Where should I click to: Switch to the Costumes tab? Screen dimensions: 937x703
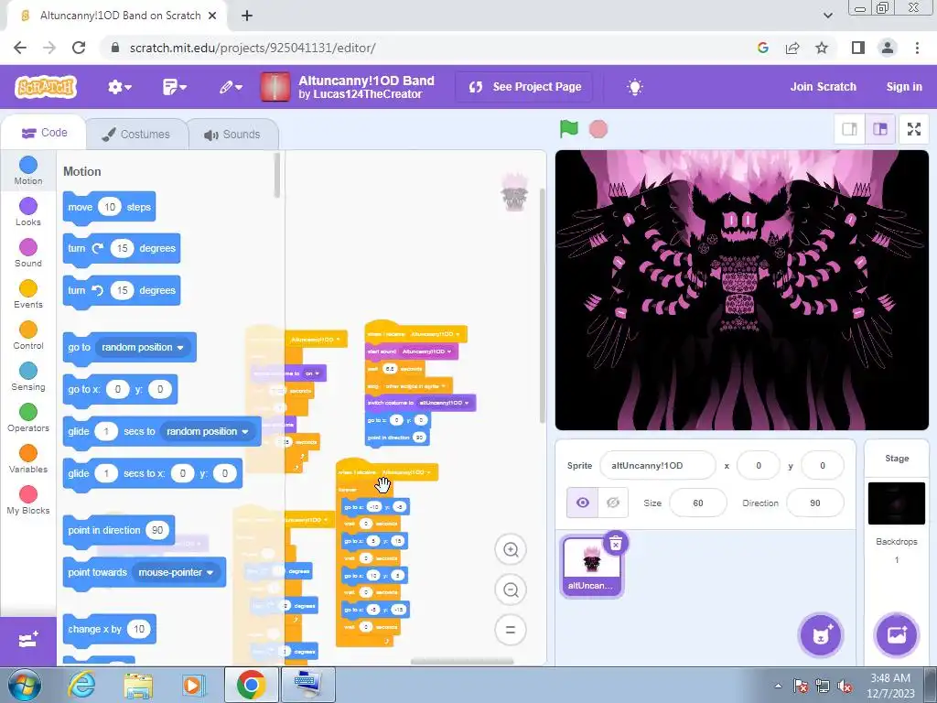coord(136,134)
